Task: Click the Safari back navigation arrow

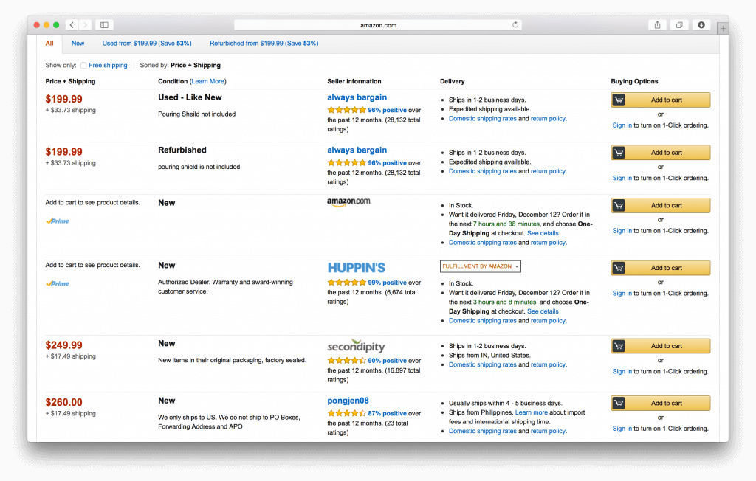Action: pyautogui.click(x=72, y=25)
